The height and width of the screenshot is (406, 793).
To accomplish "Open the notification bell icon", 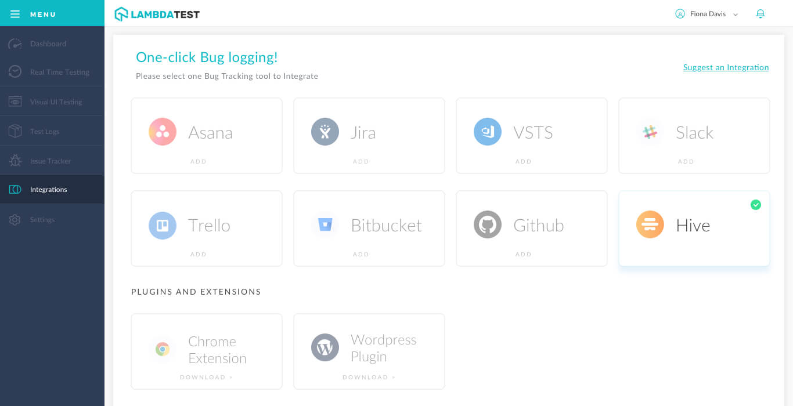I will pyautogui.click(x=760, y=13).
